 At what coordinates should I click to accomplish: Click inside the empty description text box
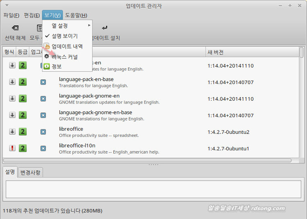[153, 190]
